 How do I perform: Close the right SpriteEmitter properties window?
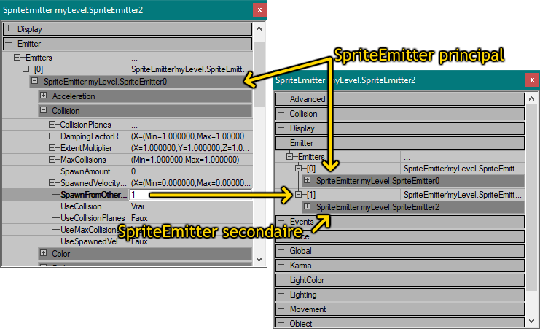click(x=532, y=80)
